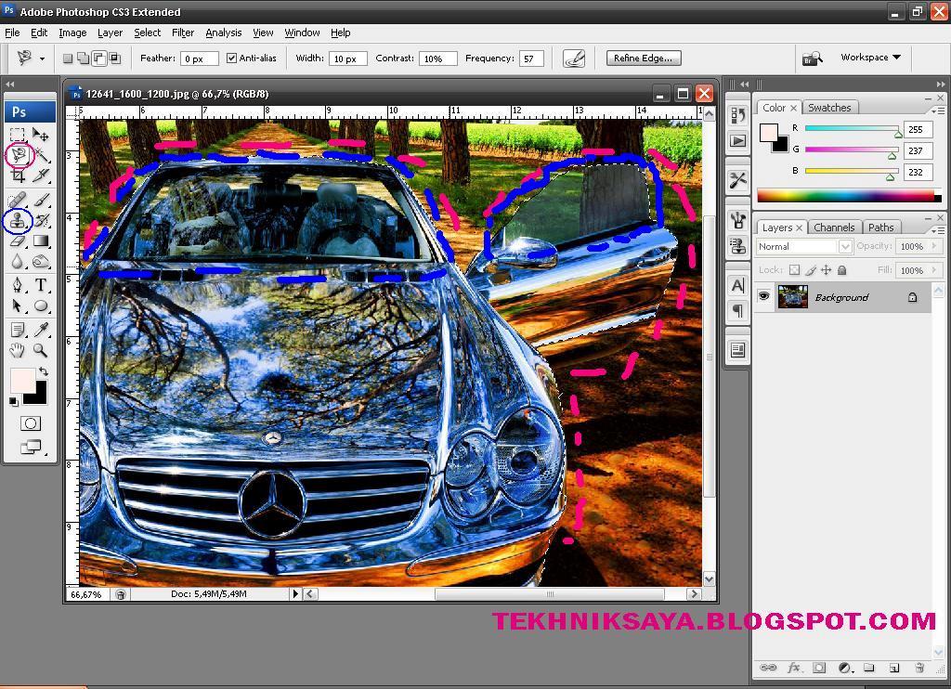Select the Lasso tool in the toolbox
951x689 pixels.
click(19, 156)
